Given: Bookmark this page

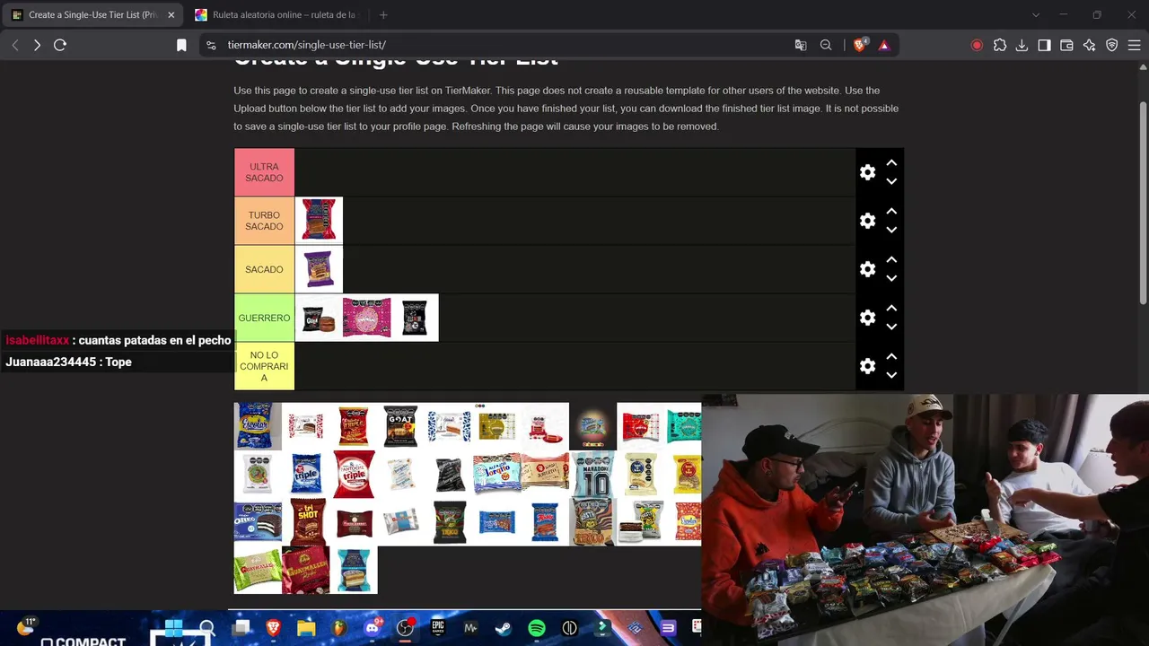Looking at the screenshot, I should point(181,45).
